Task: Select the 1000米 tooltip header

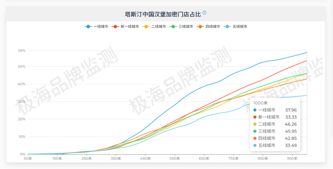Action: 260,103
